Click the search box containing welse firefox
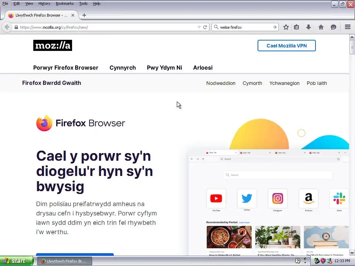 click(245, 27)
